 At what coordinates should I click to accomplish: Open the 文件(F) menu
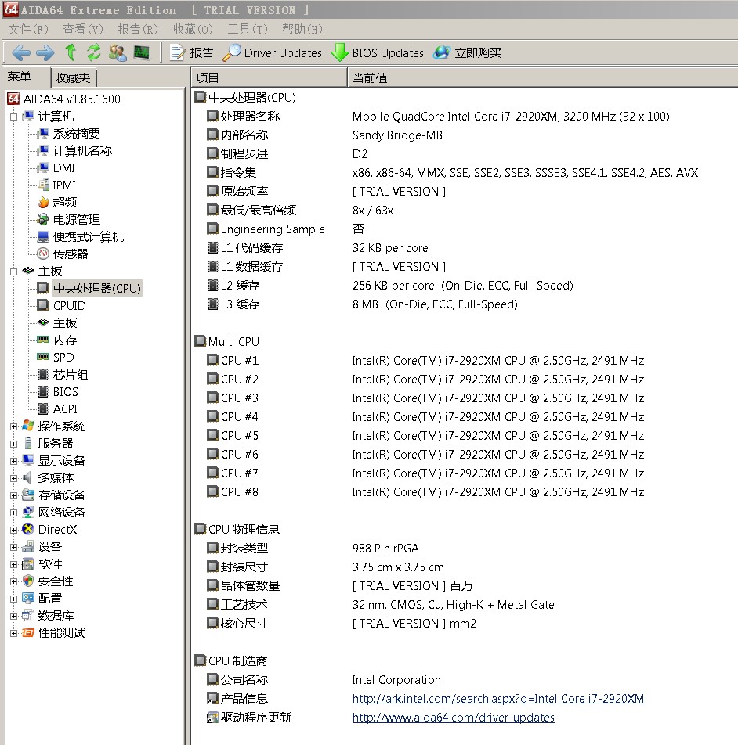[28, 30]
